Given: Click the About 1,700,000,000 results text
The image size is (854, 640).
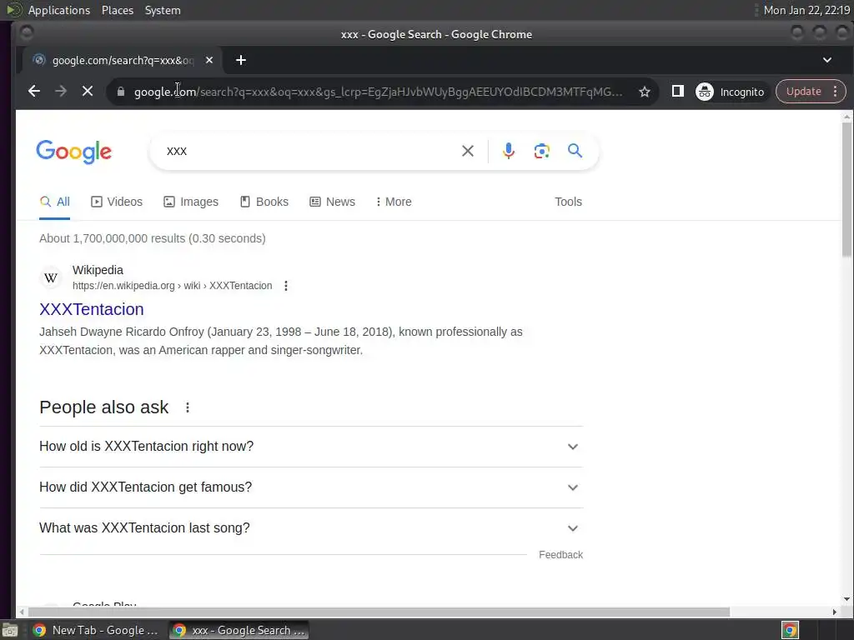Looking at the screenshot, I should (153, 238).
